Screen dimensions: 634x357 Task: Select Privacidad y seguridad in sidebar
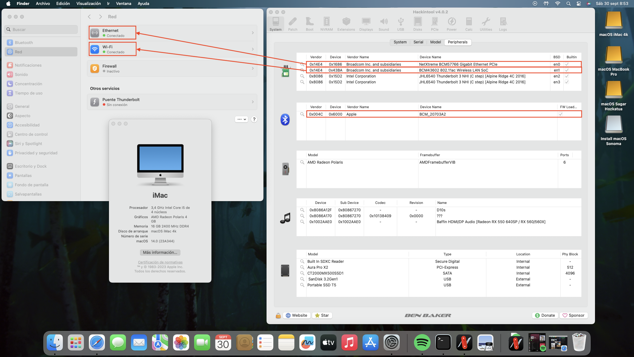click(x=41, y=153)
